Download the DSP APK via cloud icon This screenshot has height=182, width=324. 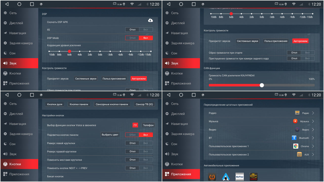tap(150, 20)
